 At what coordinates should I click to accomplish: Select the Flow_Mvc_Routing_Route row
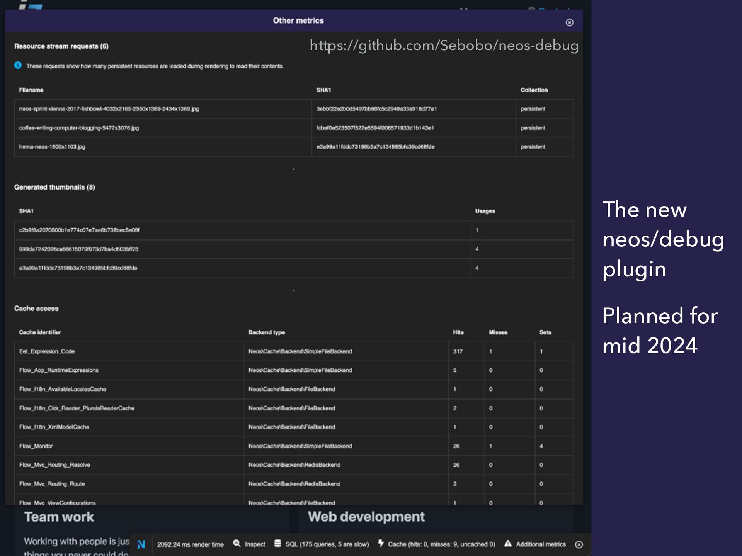[x=294, y=484]
